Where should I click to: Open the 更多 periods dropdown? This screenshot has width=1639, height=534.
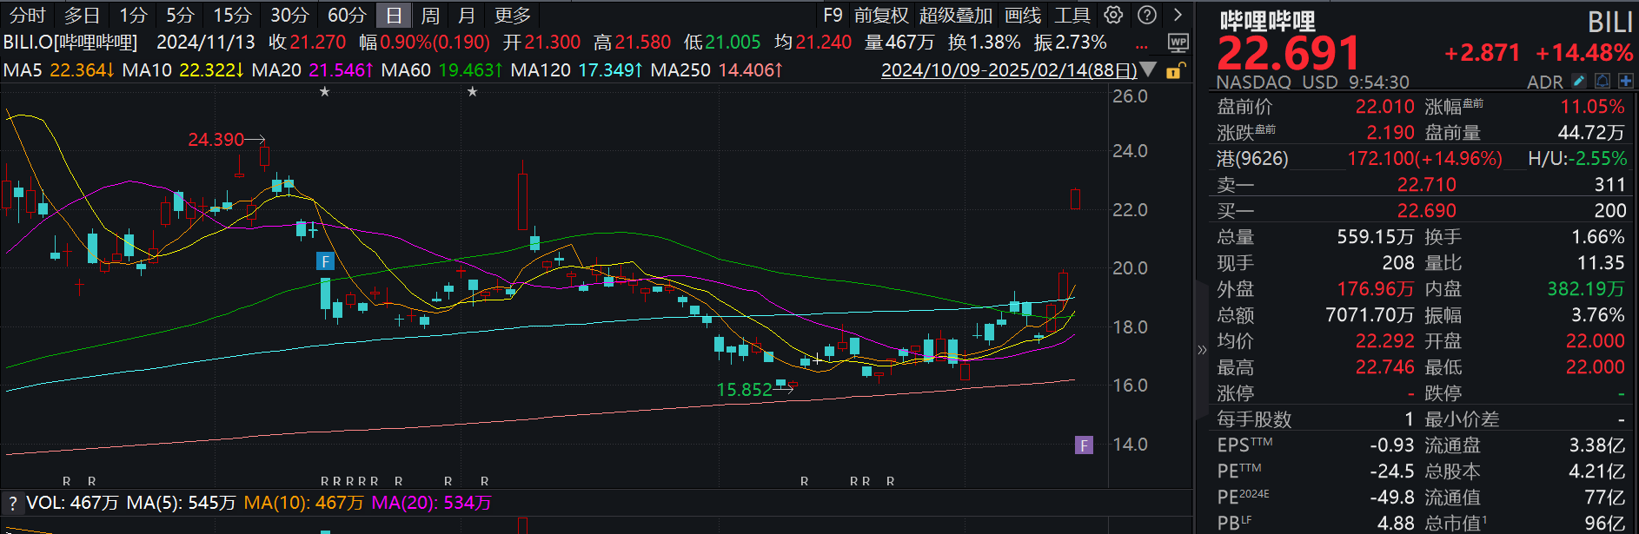pos(512,15)
